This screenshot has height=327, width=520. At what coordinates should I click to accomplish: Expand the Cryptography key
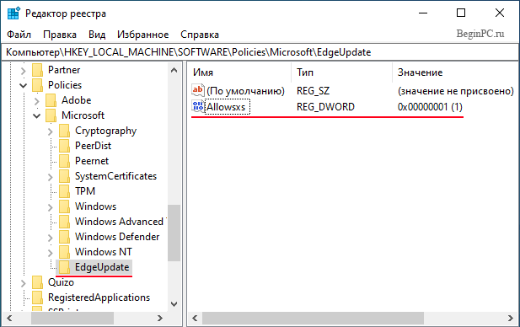pos(50,131)
